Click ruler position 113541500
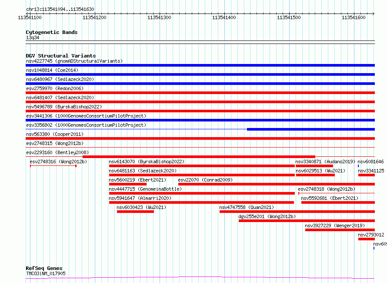The width and height of the screenshot is (387, 283). tap(289, 17)
